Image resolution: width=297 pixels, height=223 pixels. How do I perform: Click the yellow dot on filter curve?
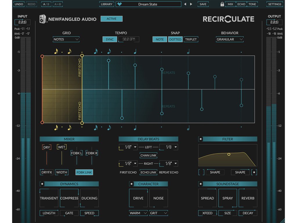(x=229, y=154)
